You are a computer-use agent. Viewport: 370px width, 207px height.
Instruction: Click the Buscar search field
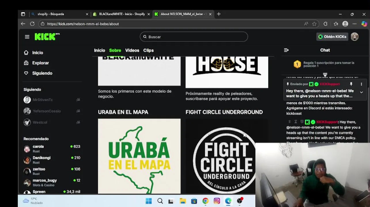[x=194, y=37]
